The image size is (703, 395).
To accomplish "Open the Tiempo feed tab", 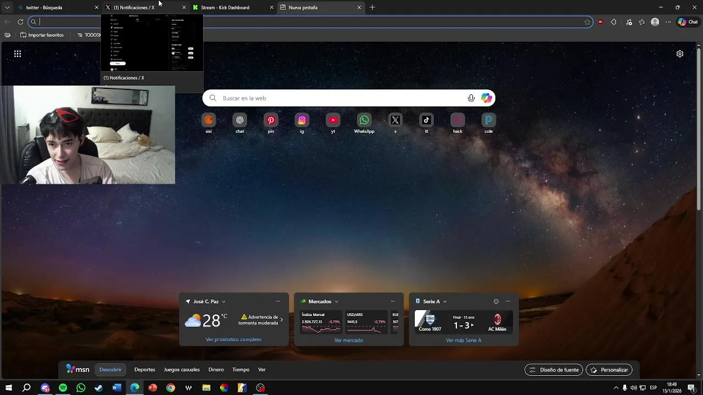I will point(241,370).
